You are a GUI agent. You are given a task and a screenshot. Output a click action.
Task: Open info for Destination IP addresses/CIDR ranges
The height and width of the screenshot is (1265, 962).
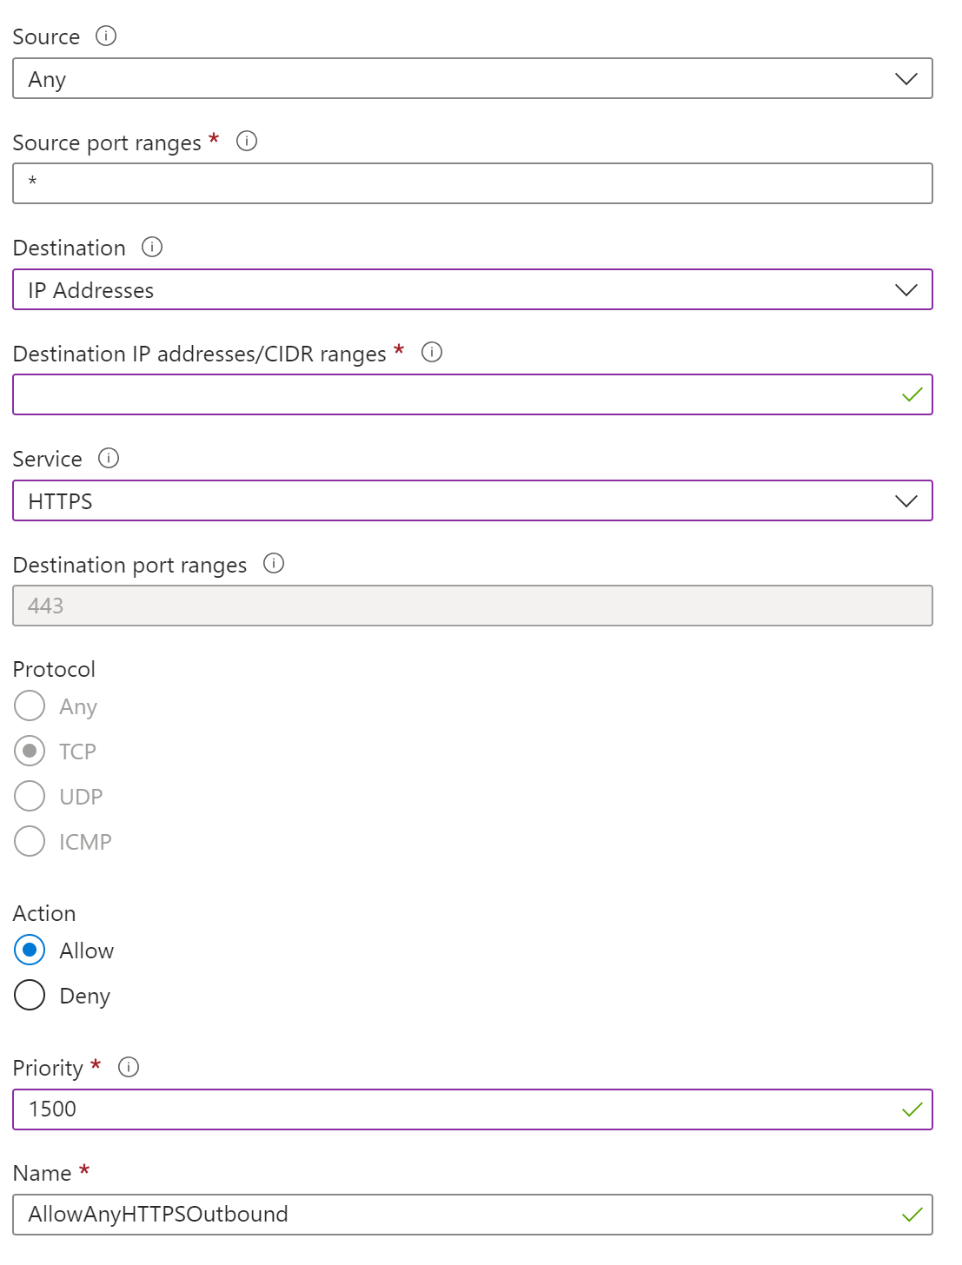(x=432, y=353)
